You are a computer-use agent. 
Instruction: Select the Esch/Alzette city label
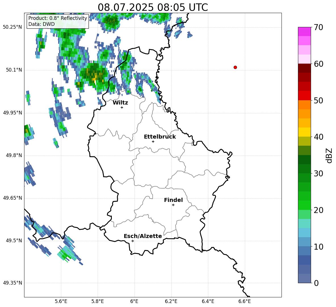coord(143,236)
